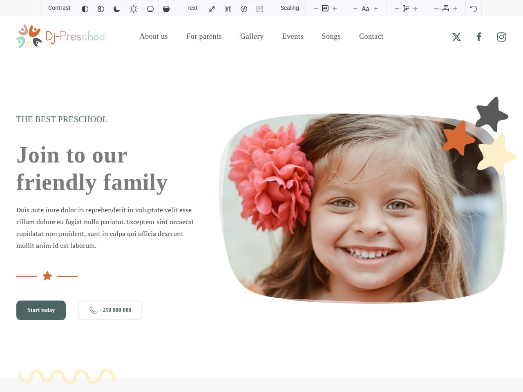
Task: Go to the Gallery page
Action: (252, 36)
